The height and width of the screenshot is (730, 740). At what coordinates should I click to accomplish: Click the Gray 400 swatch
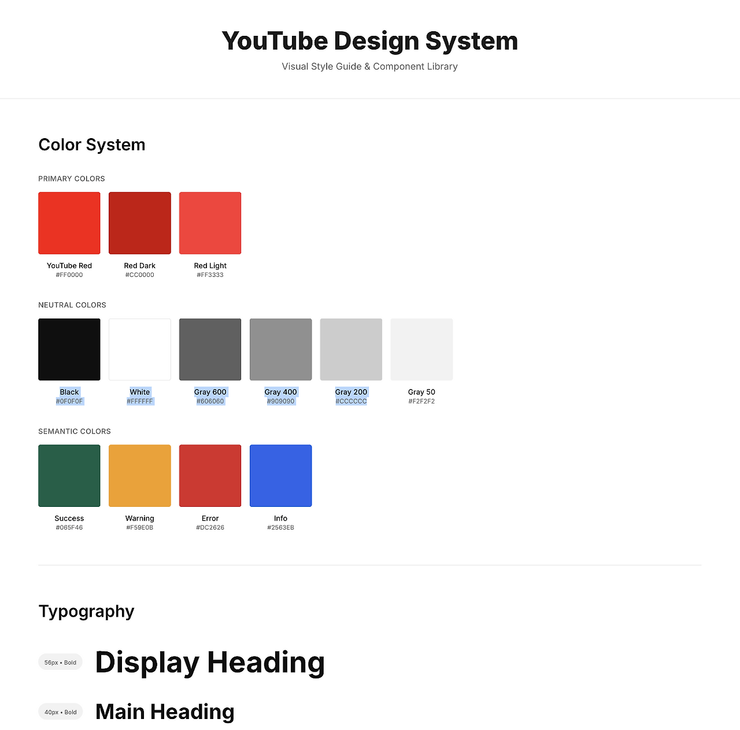(x=281, y=350)
